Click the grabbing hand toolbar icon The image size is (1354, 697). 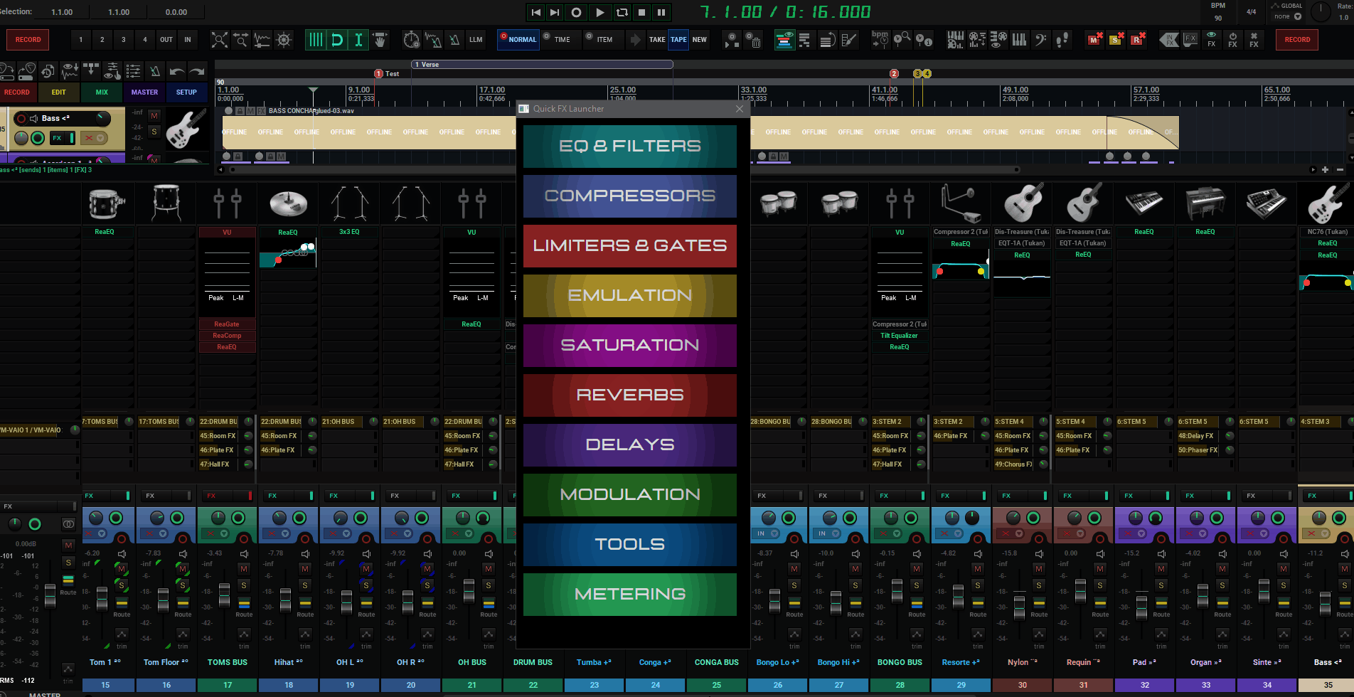click(x=380, y=40)
